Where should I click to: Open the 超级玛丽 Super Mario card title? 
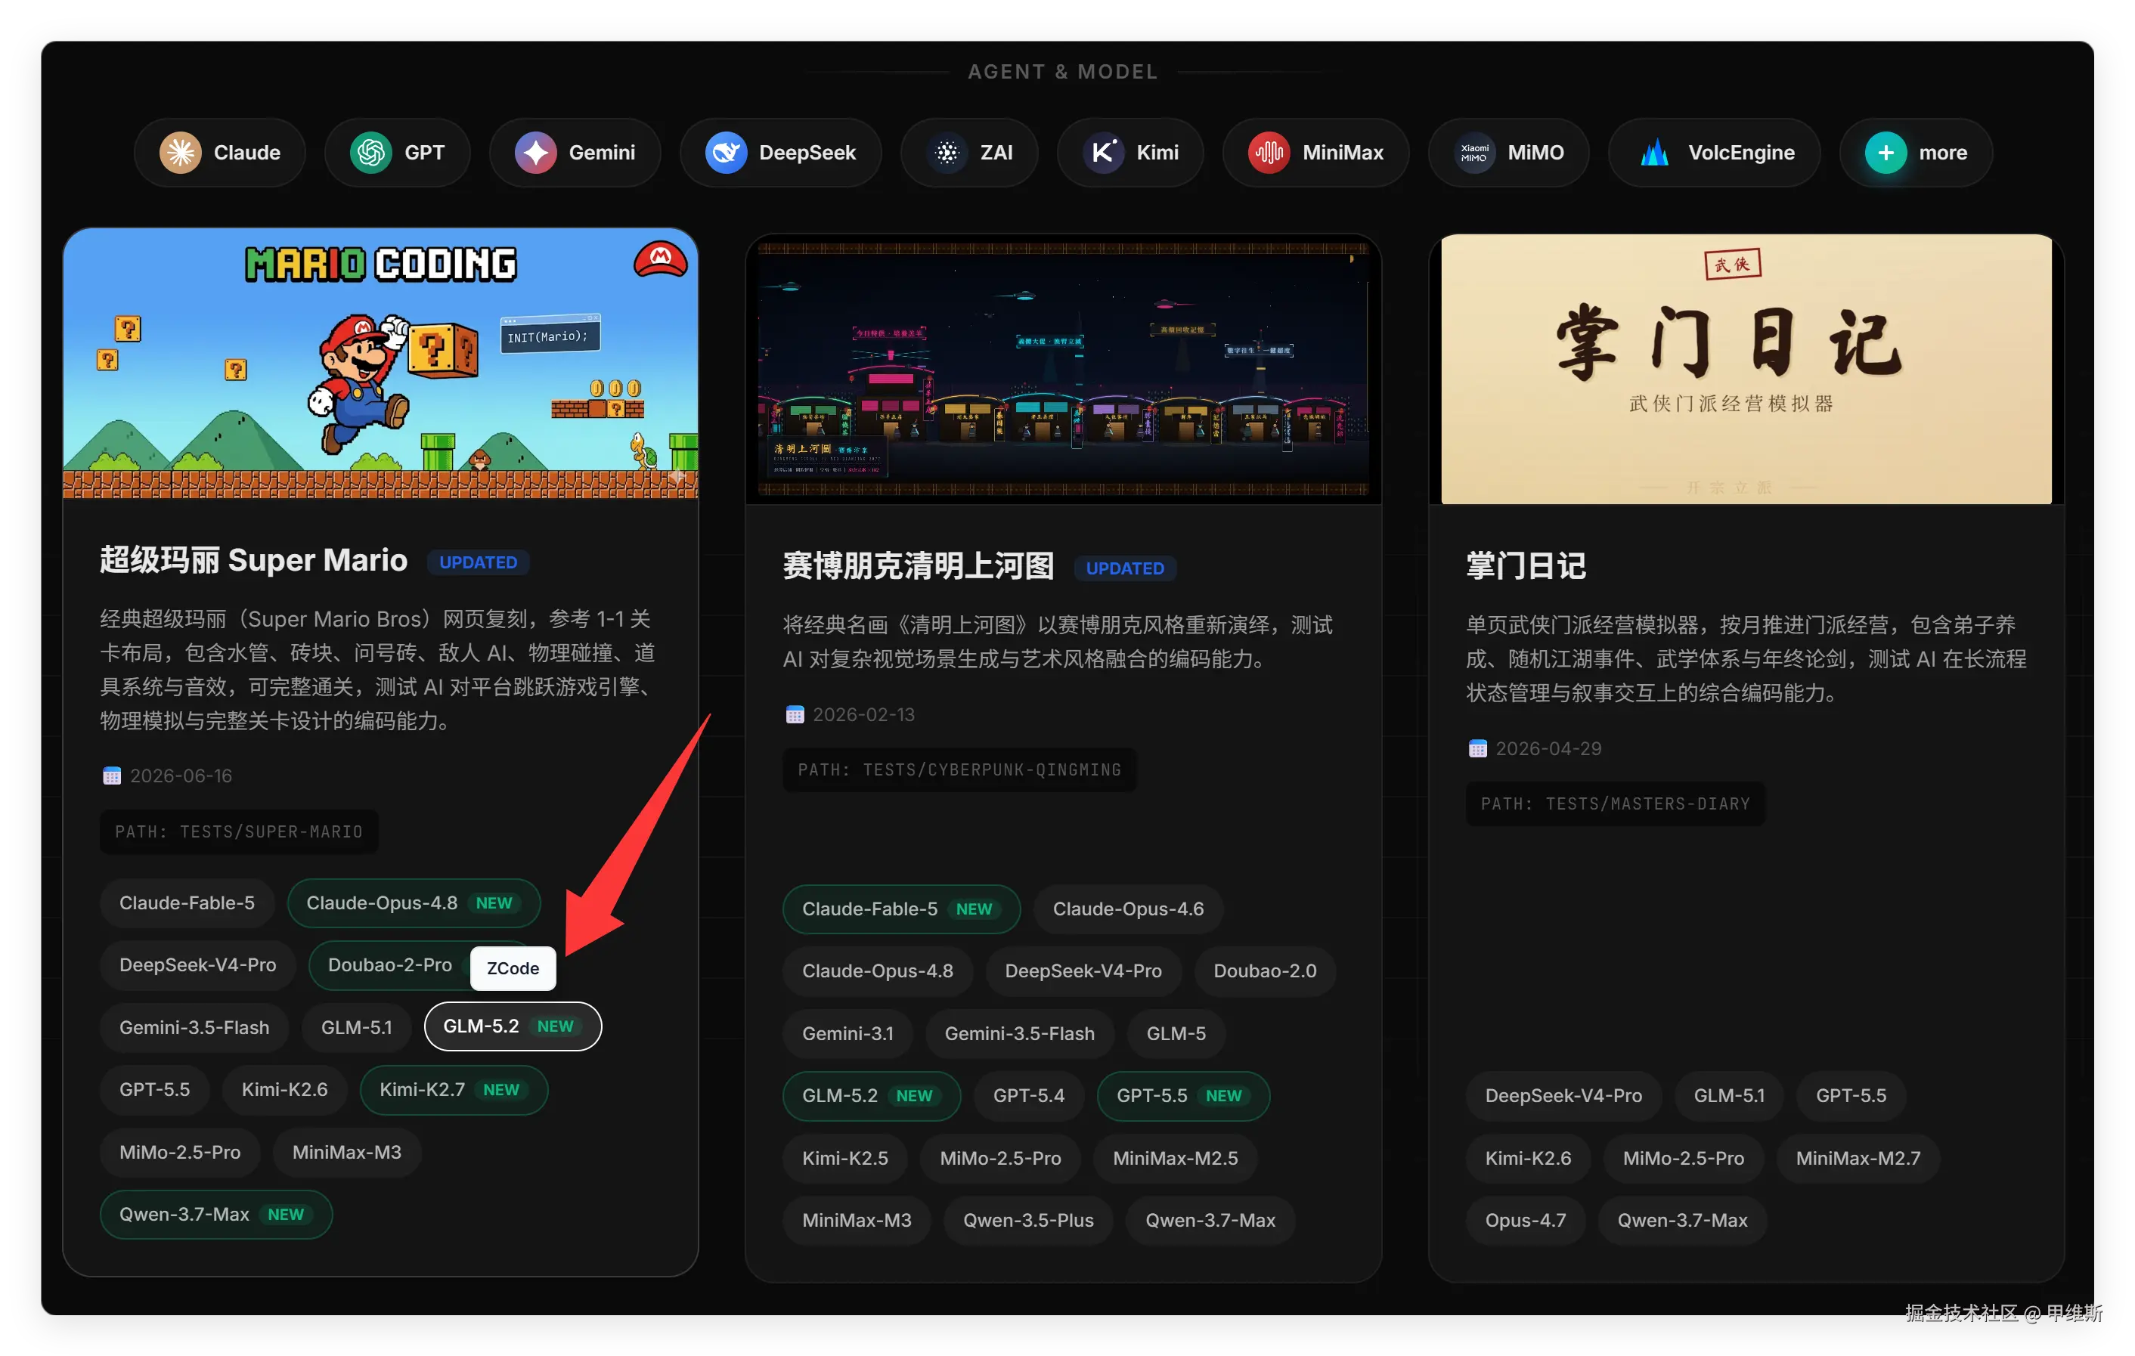click(x=253, y=560)
